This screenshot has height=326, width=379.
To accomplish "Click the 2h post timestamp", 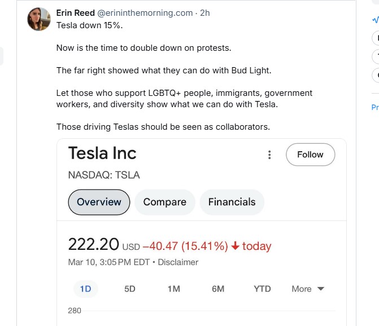I will point(205,13).
